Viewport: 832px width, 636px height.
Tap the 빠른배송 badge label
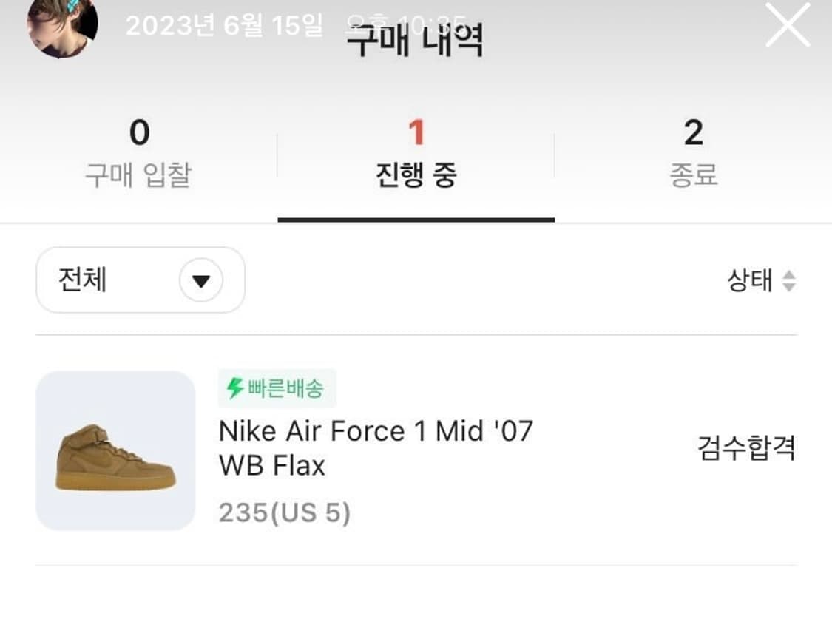click(x=285, y=388)
